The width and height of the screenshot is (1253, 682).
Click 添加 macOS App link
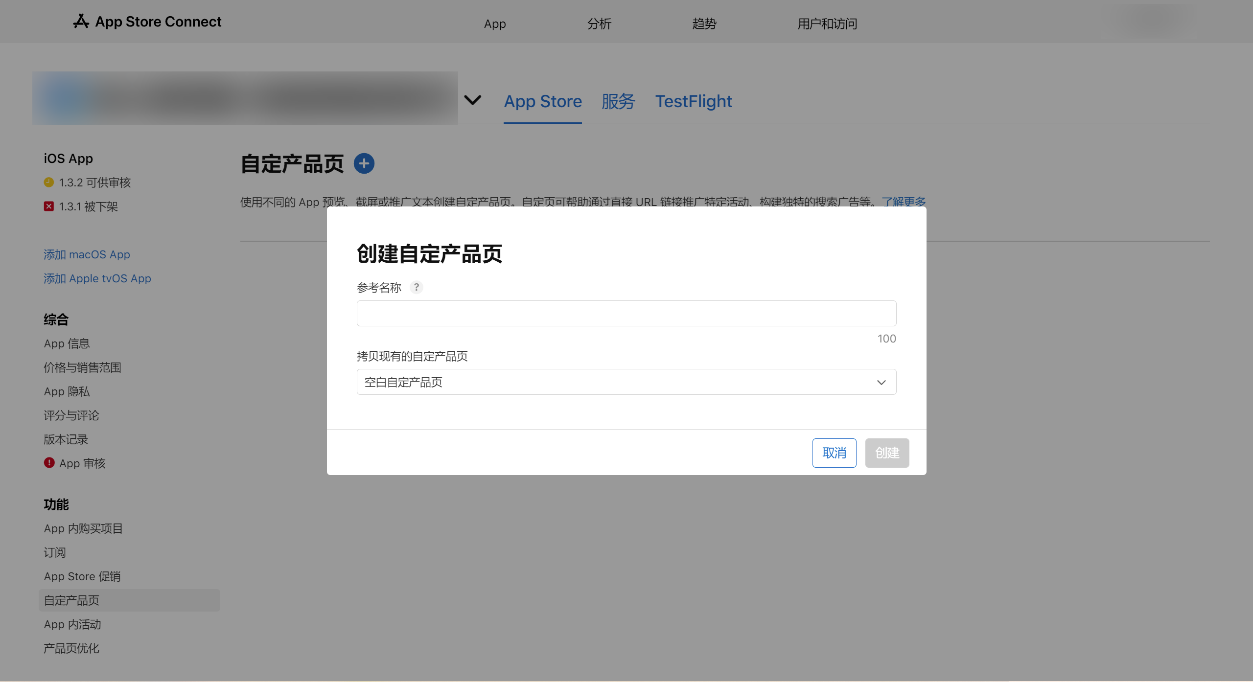87,254
